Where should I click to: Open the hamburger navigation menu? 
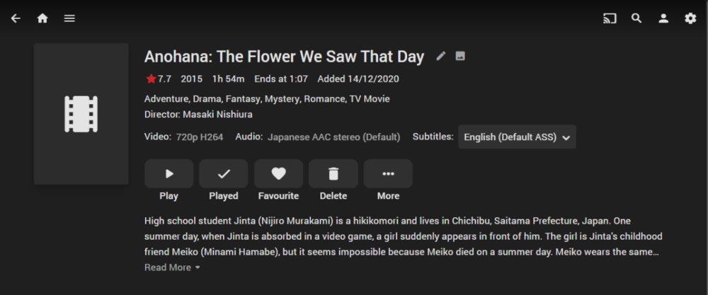coord(69,18)
